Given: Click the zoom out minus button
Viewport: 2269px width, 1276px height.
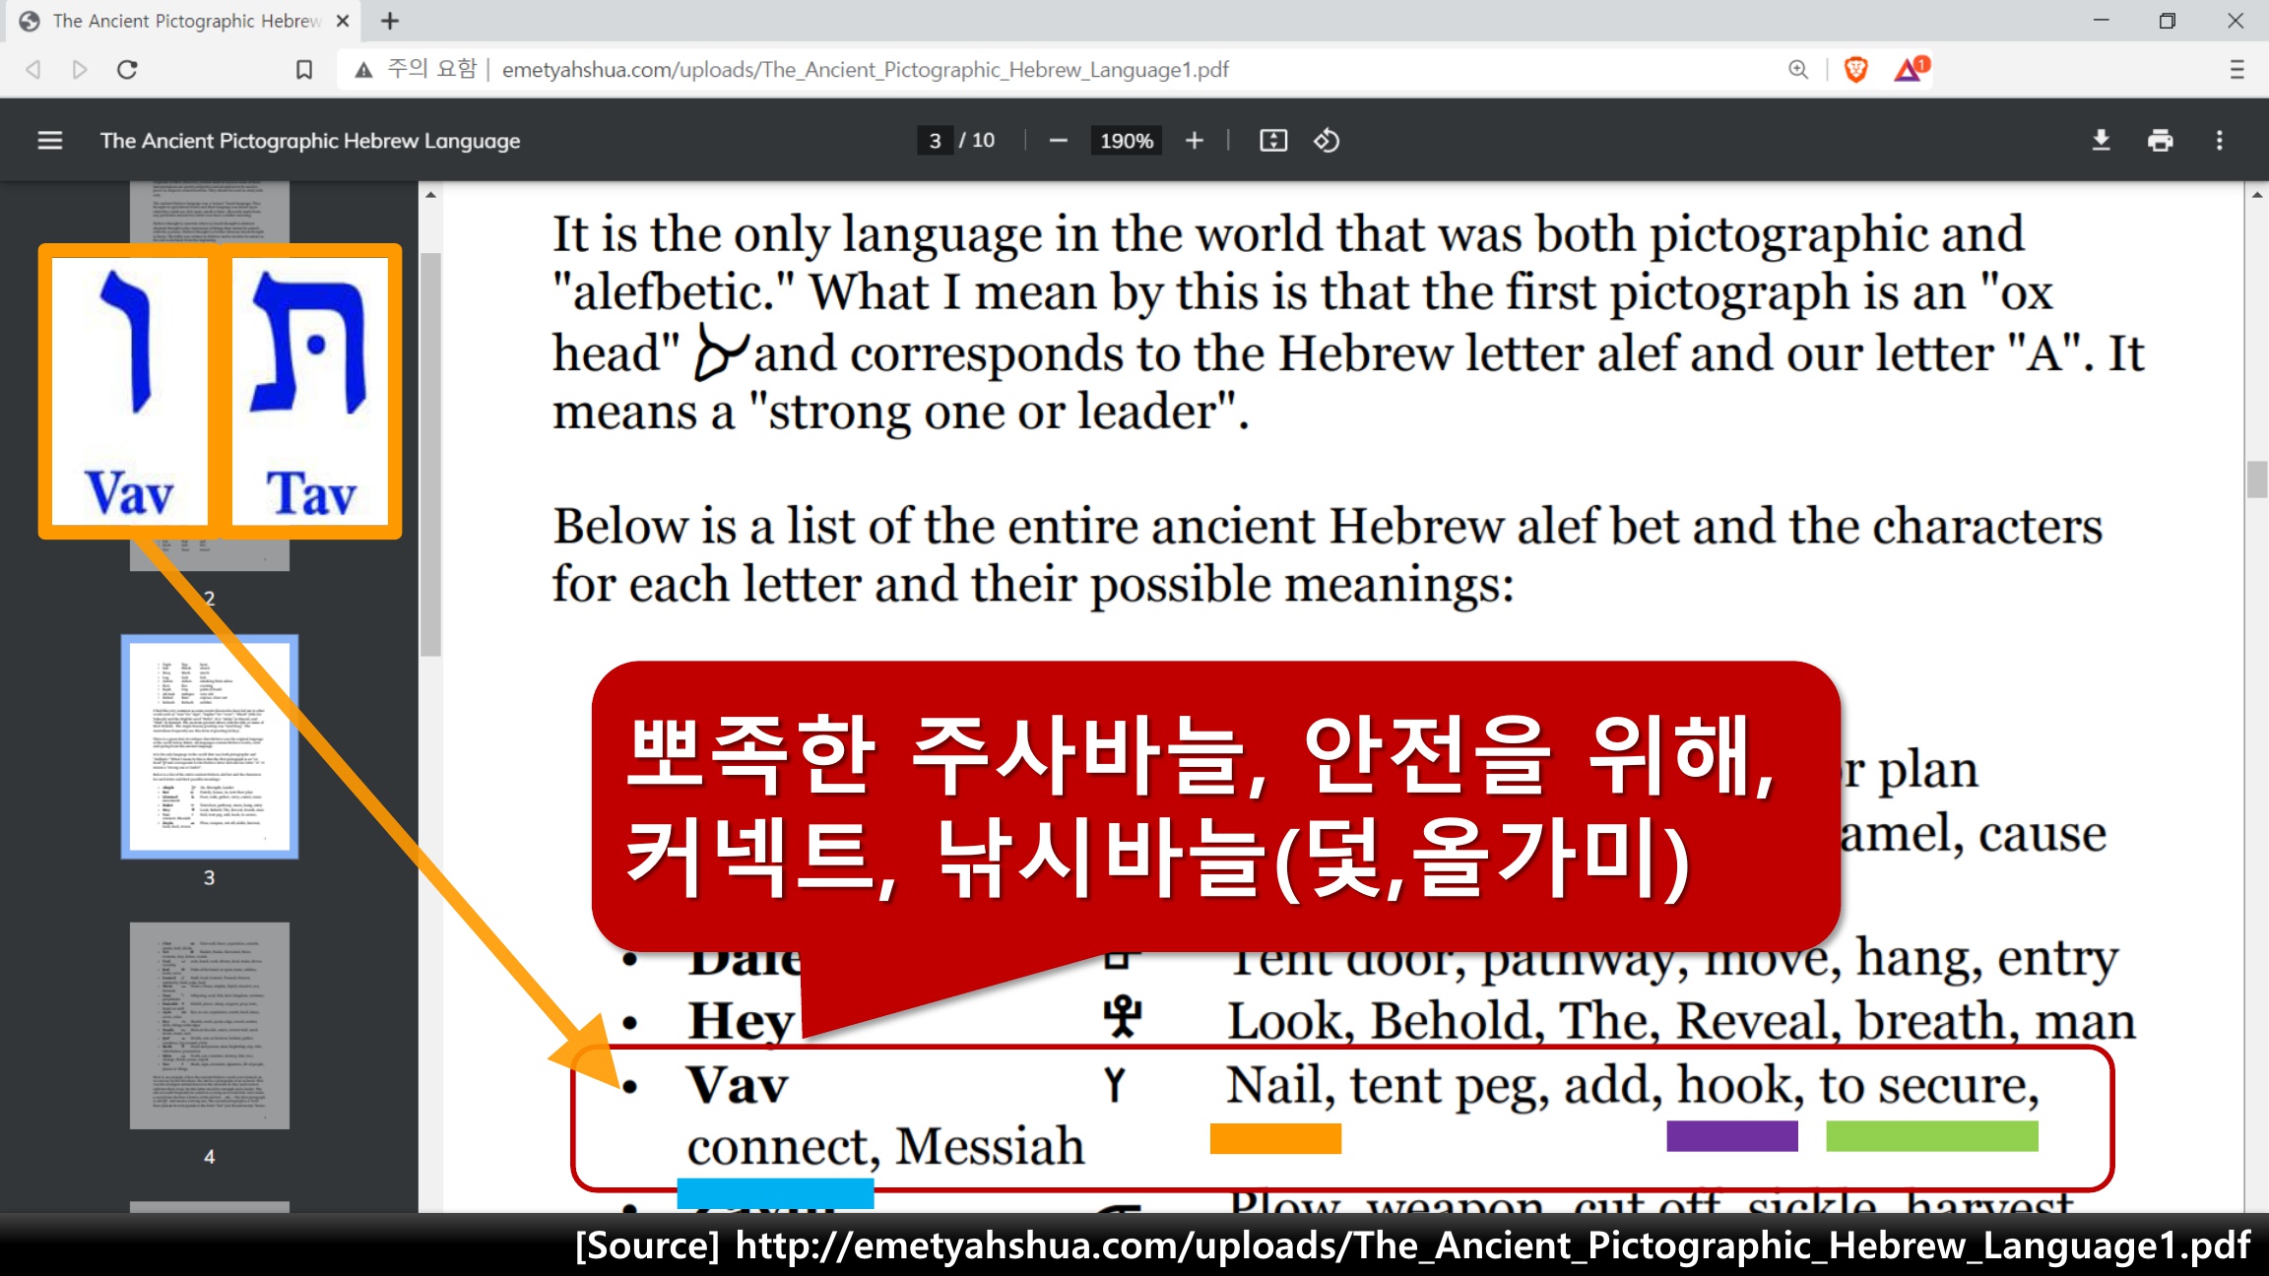Looking at the screenshot, I should point(1058,141).
